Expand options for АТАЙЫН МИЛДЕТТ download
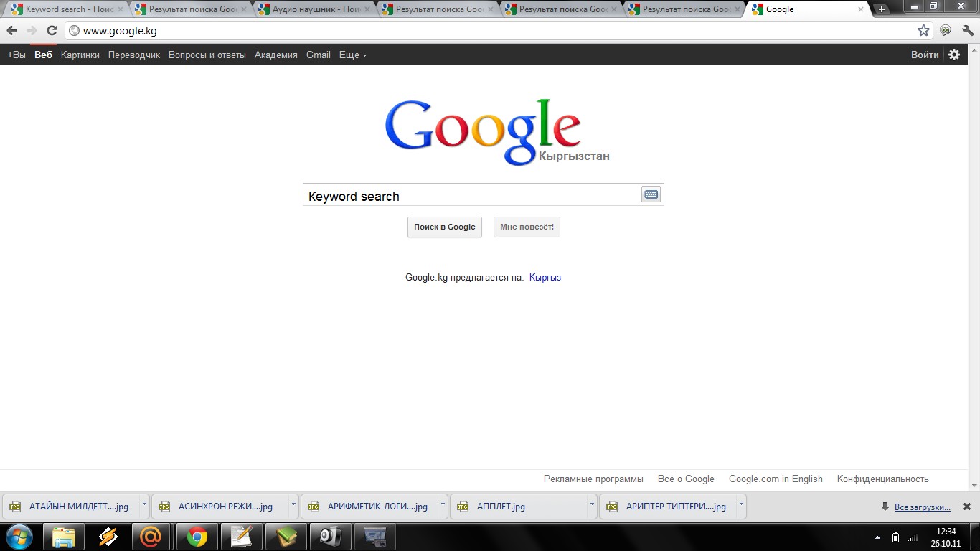Screen dimensions: 980x551 [144, 505]
